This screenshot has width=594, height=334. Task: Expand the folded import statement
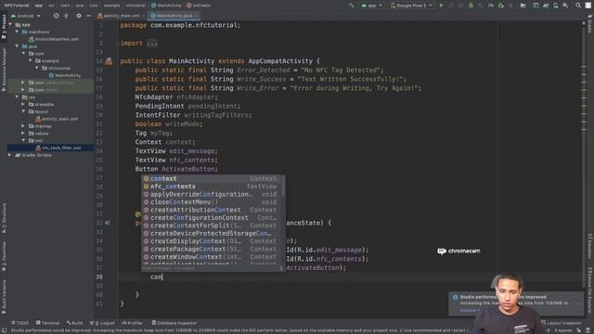(152, 44)
